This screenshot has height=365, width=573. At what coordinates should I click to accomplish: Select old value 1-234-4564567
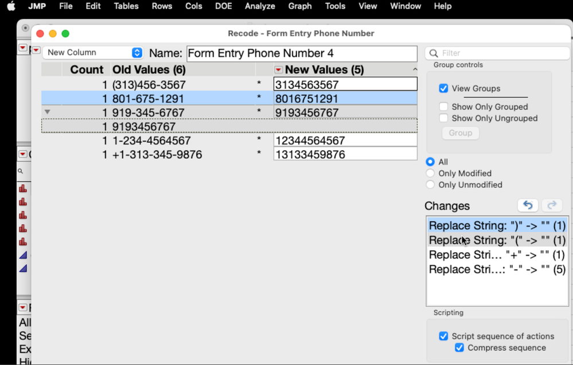point(151,140)
